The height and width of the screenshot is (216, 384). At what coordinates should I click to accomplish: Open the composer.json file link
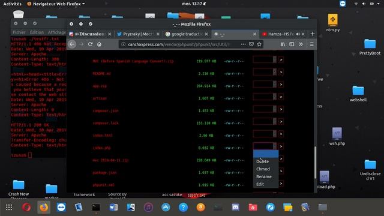106,110
